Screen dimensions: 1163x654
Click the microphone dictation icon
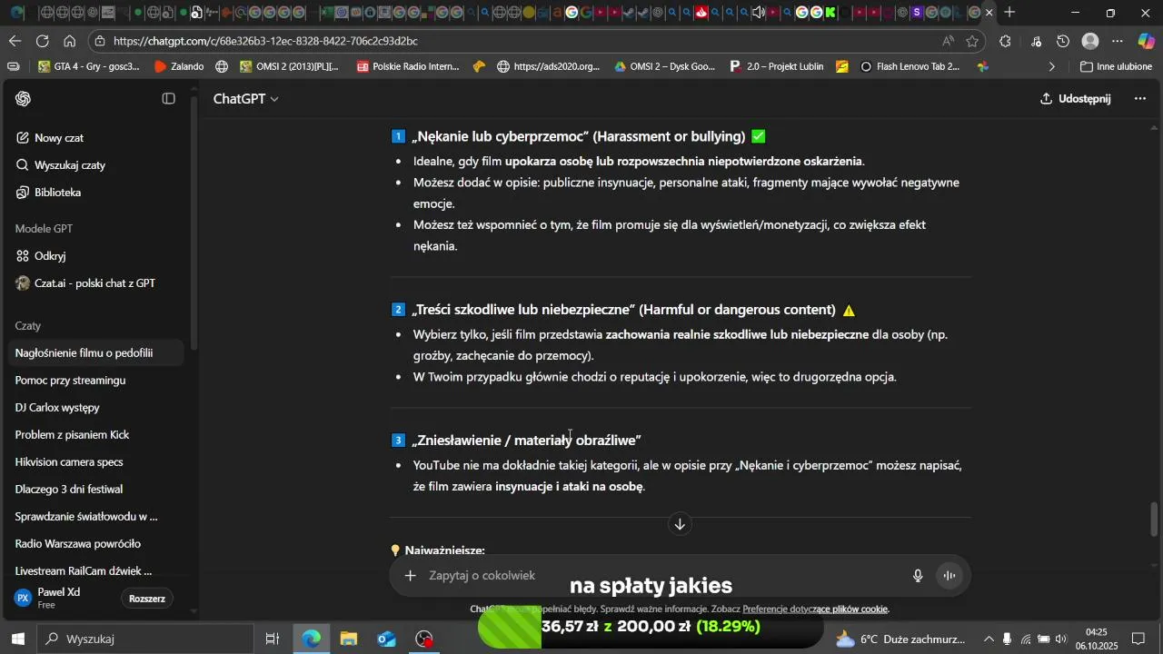coord(918,576)
